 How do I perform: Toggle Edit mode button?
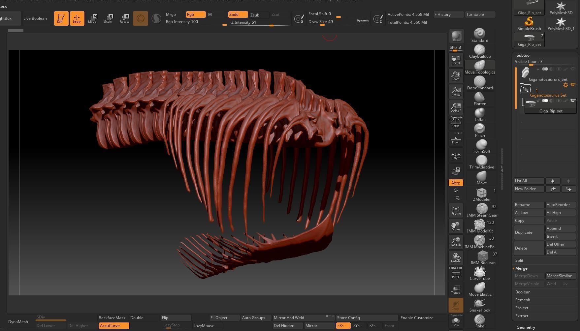pyautogui.click(x=61, y=18)
